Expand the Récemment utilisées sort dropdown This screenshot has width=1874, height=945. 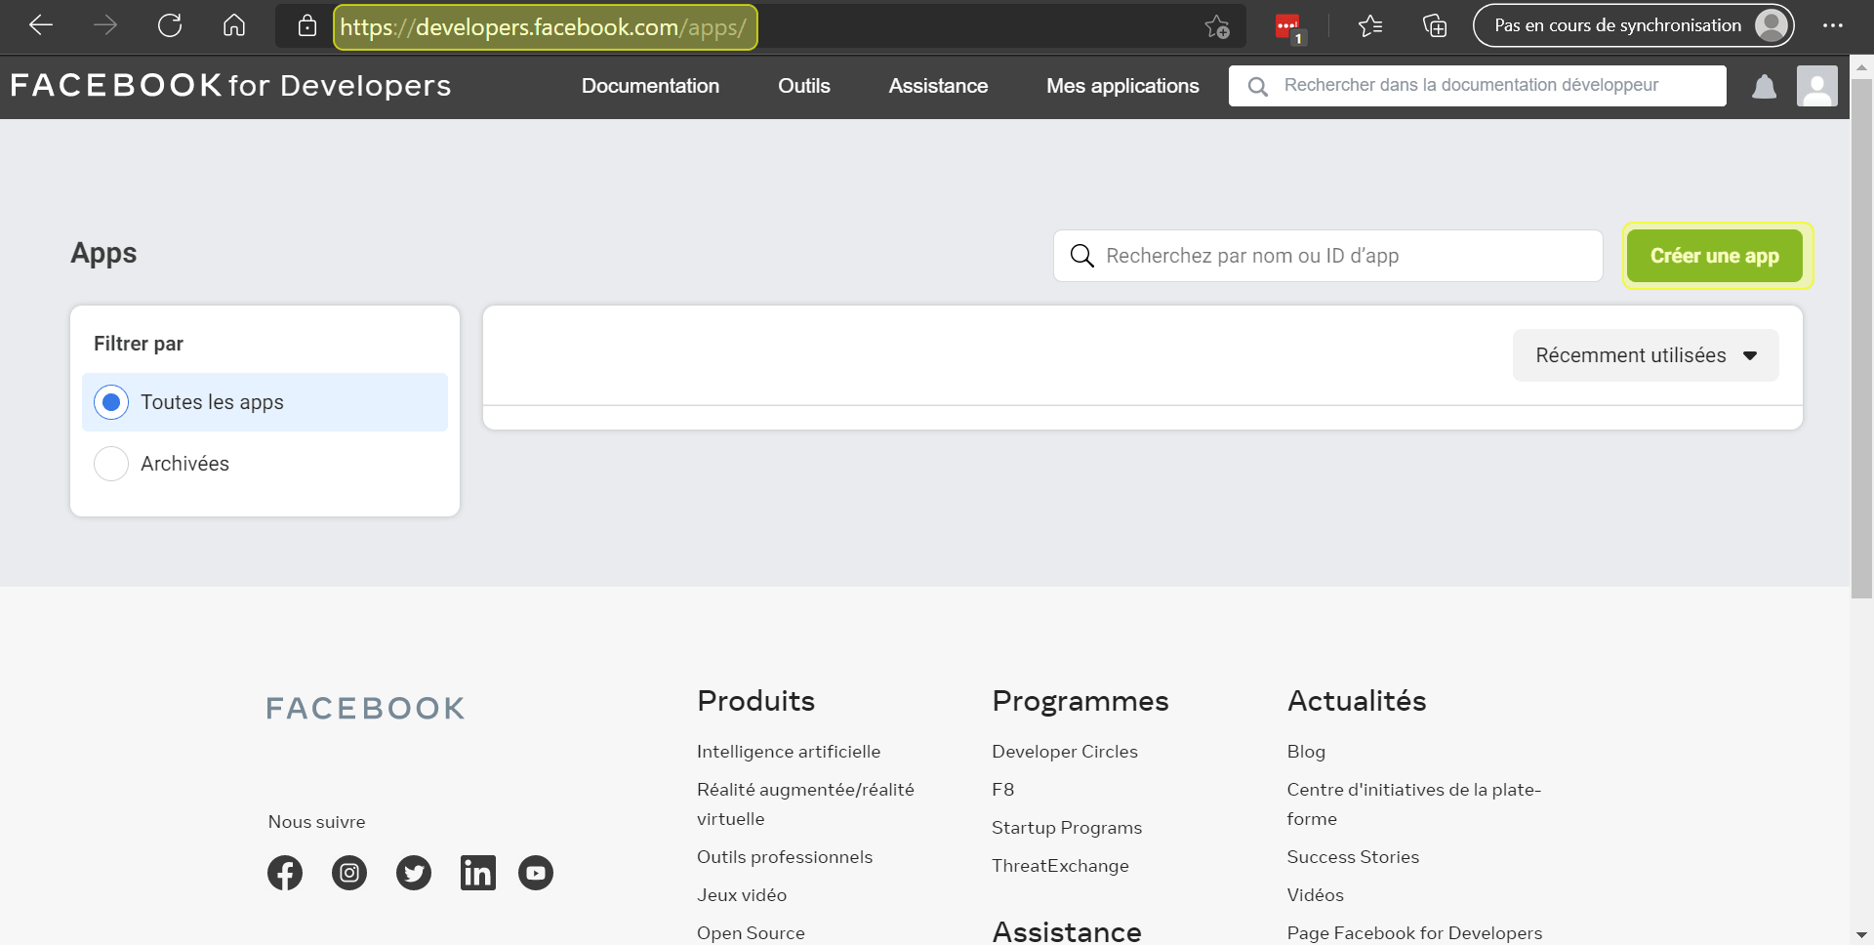pos(1646,355)
